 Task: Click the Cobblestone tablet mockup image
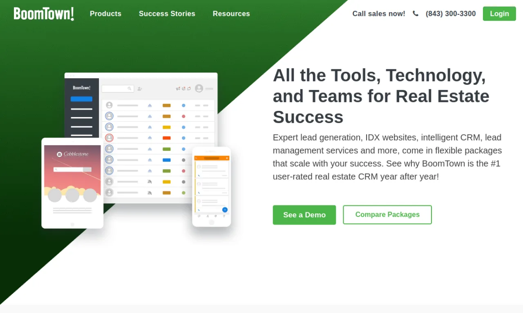point(72,183)
